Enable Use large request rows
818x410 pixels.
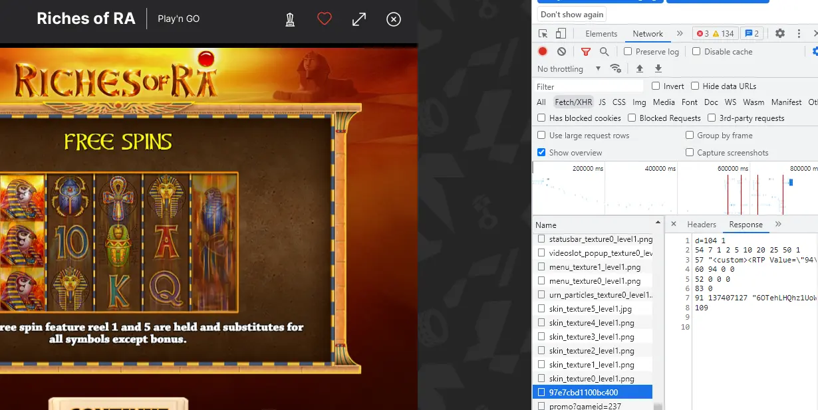pyautogui.click(x=541, y=135)
